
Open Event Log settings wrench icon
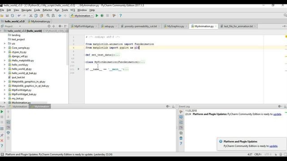[181, 112]
